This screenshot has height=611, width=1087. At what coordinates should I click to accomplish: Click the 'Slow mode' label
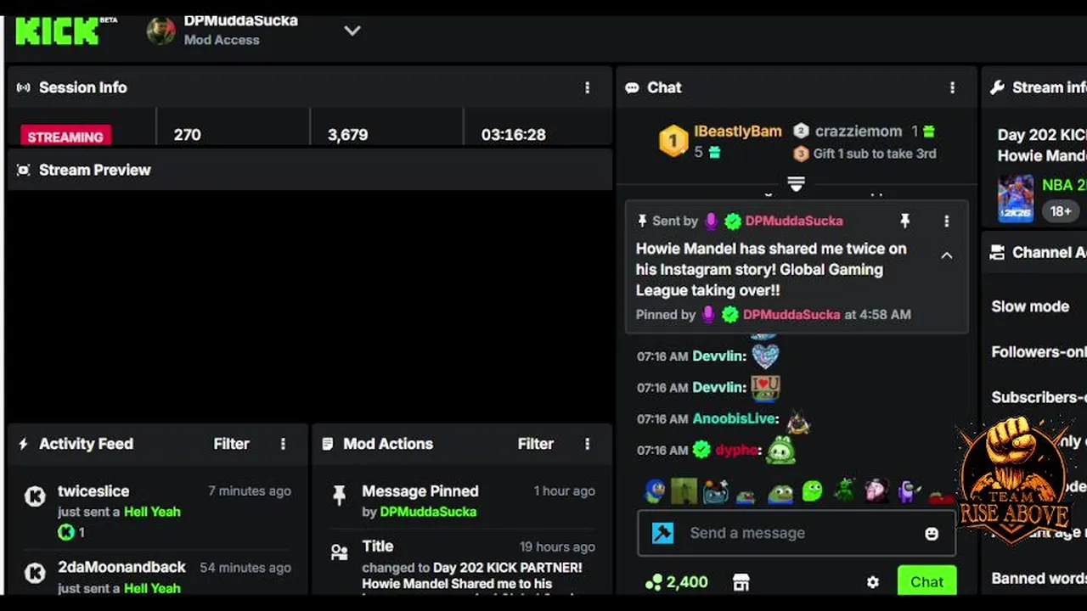click(x=1030, y=306)
